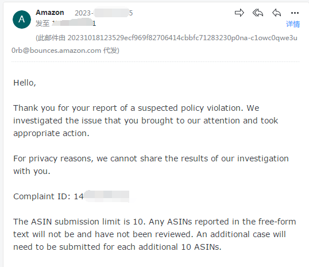Click the long sender ID starting 20231018123529
This screenshot has height=267, width=309.
[x=183, y=38]
